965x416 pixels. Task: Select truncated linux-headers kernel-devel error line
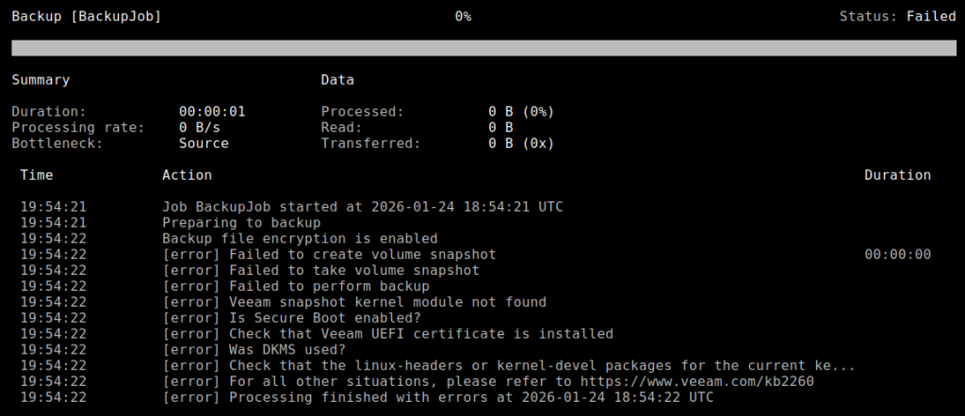[509, 366]
